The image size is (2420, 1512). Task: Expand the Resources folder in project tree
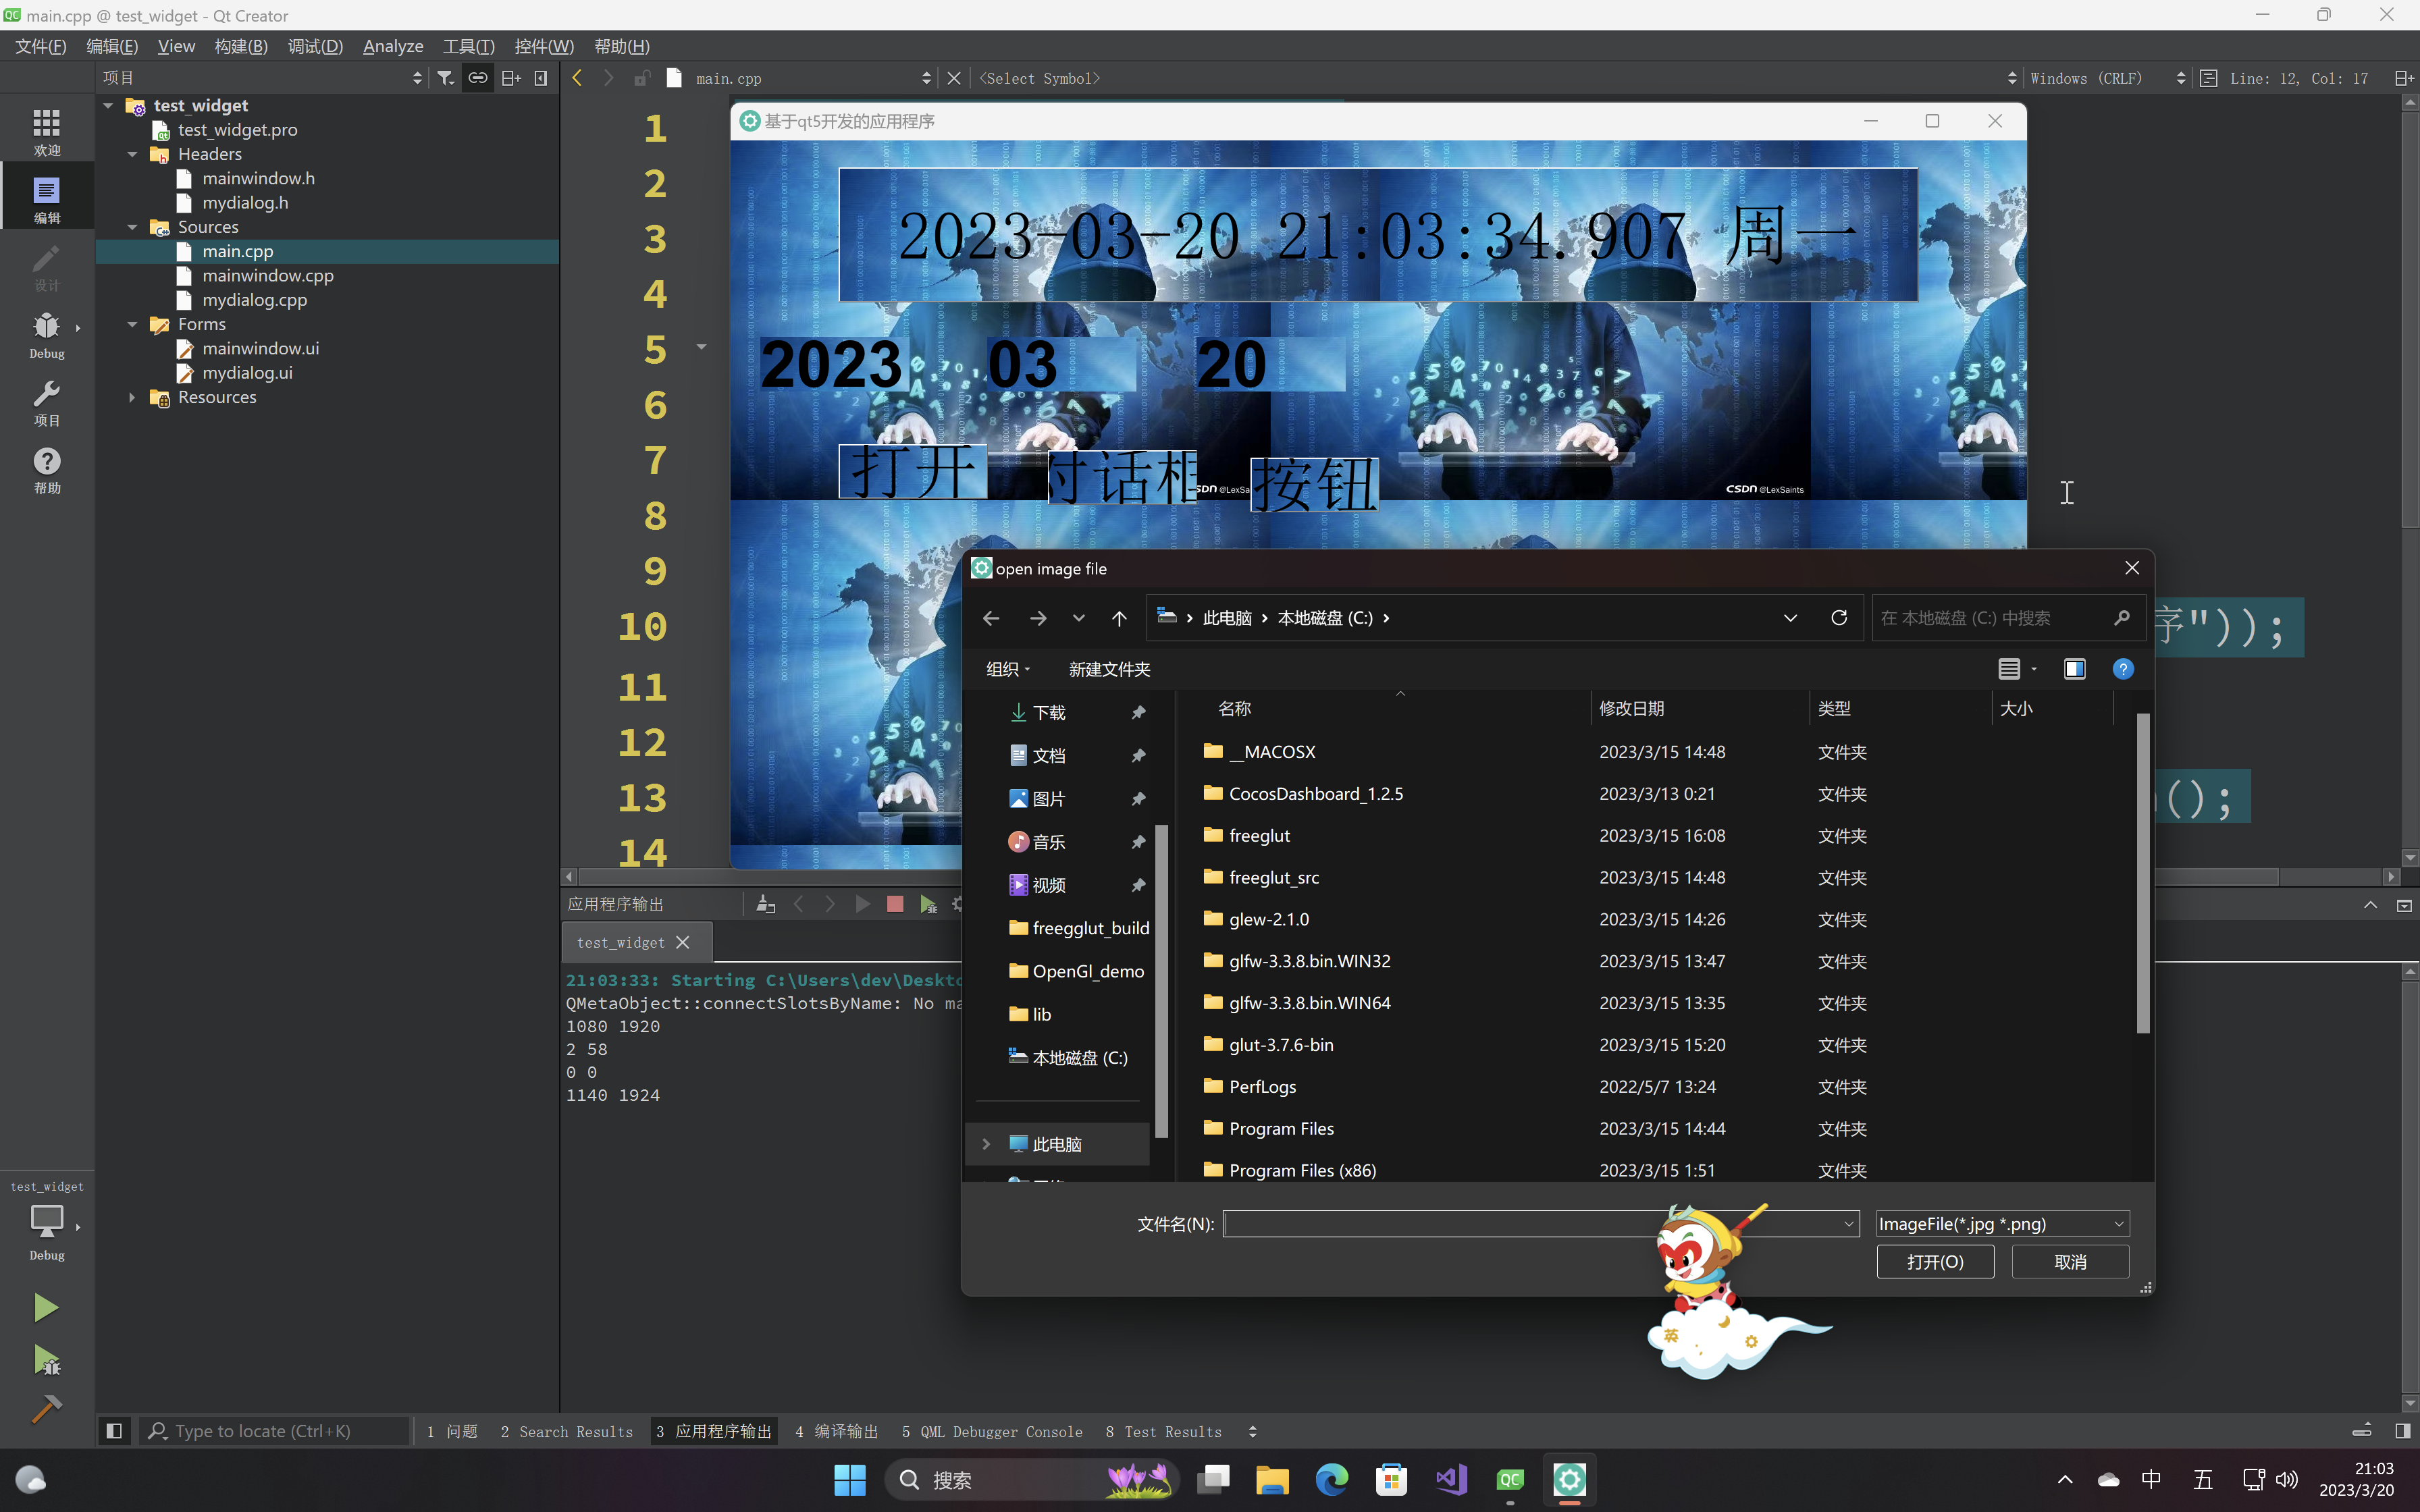click(132, 398)
